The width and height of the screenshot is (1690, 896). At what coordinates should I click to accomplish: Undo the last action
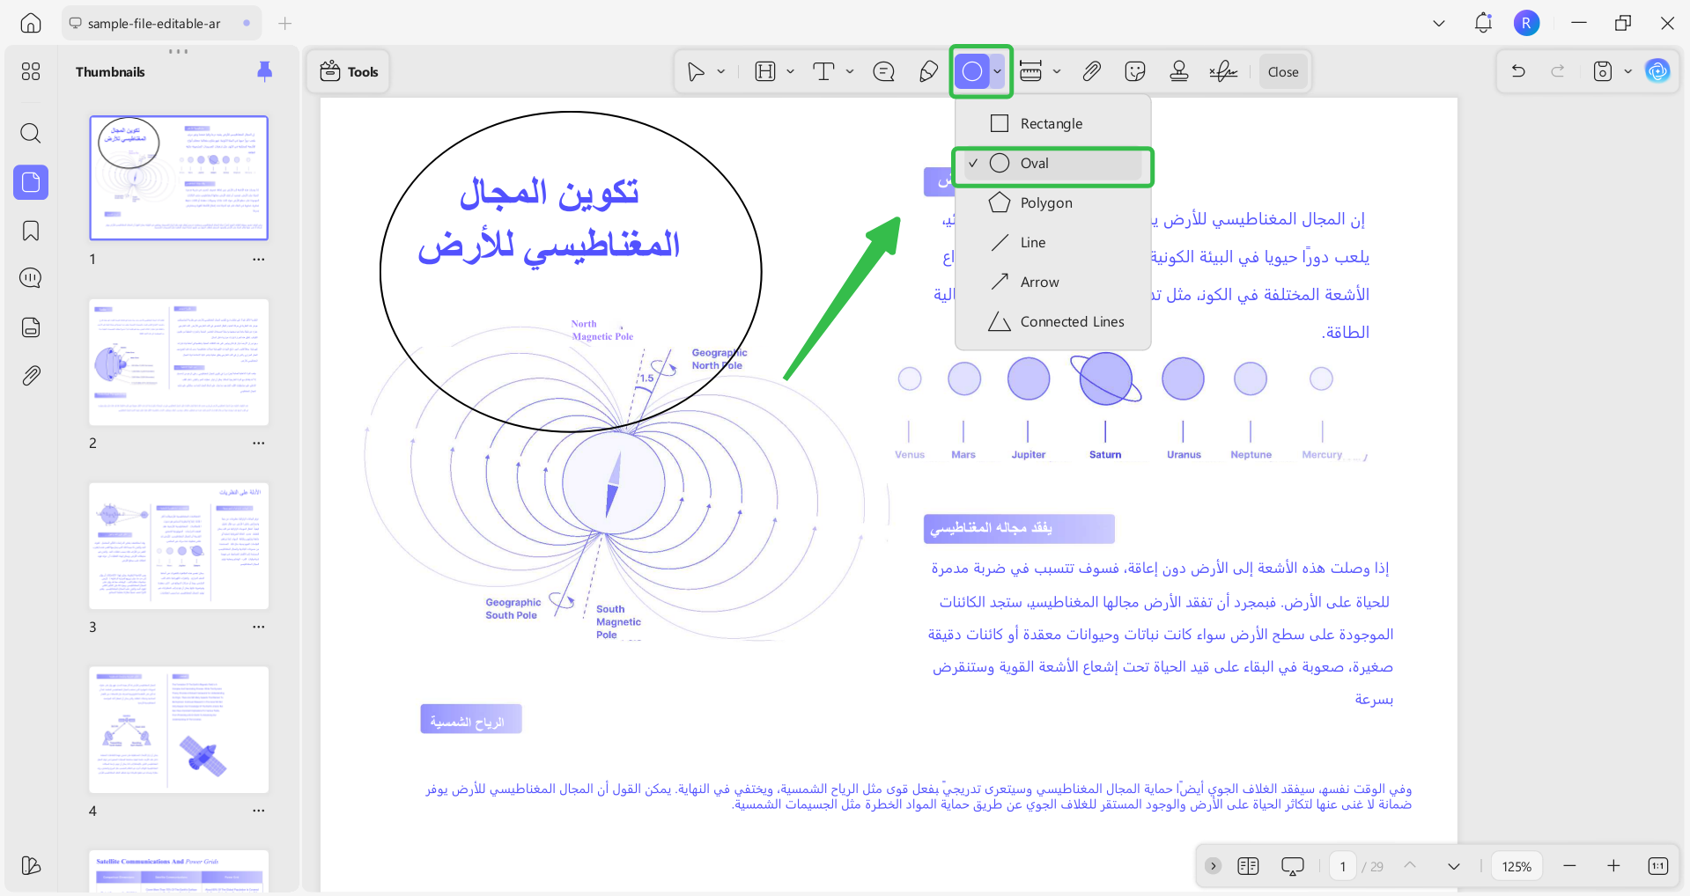[1518, 71]
